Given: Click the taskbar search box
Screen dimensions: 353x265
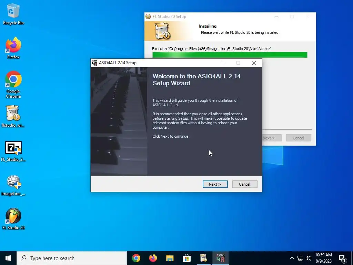Looking at the screenshot, I should pos(72,258).
